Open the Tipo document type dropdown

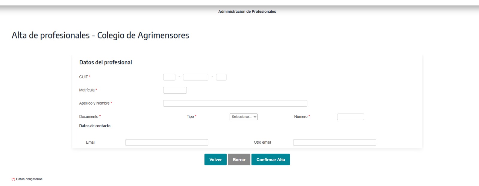243,117
